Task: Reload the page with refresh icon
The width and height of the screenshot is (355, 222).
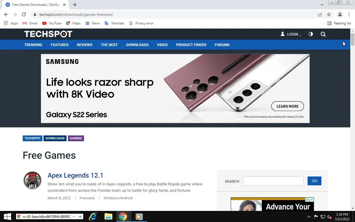Action: click(x=24, y=14)
